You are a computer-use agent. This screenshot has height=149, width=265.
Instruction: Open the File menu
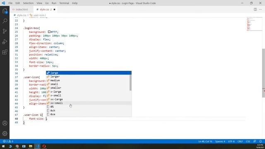click(10, 3)
